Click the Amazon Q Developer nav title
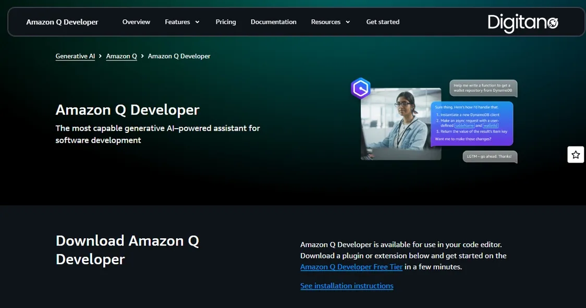The width and height of the screenshot is (586, 308). click(x=62, y=22)
